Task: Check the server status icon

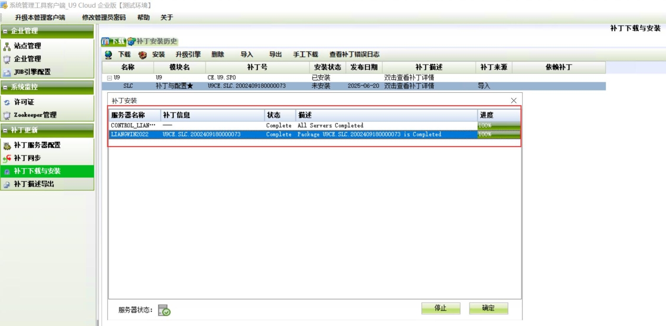Action: tap(164, 310)
